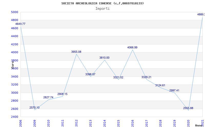Viewport: 205px width, 128px height.
Task: Select data label 3810.00
Action: tap(104, 58)
